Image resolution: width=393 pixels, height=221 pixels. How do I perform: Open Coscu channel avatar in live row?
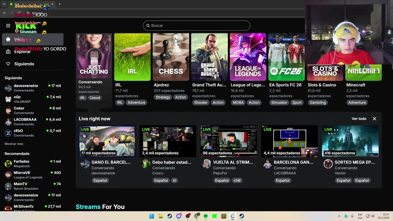(146, 164)
